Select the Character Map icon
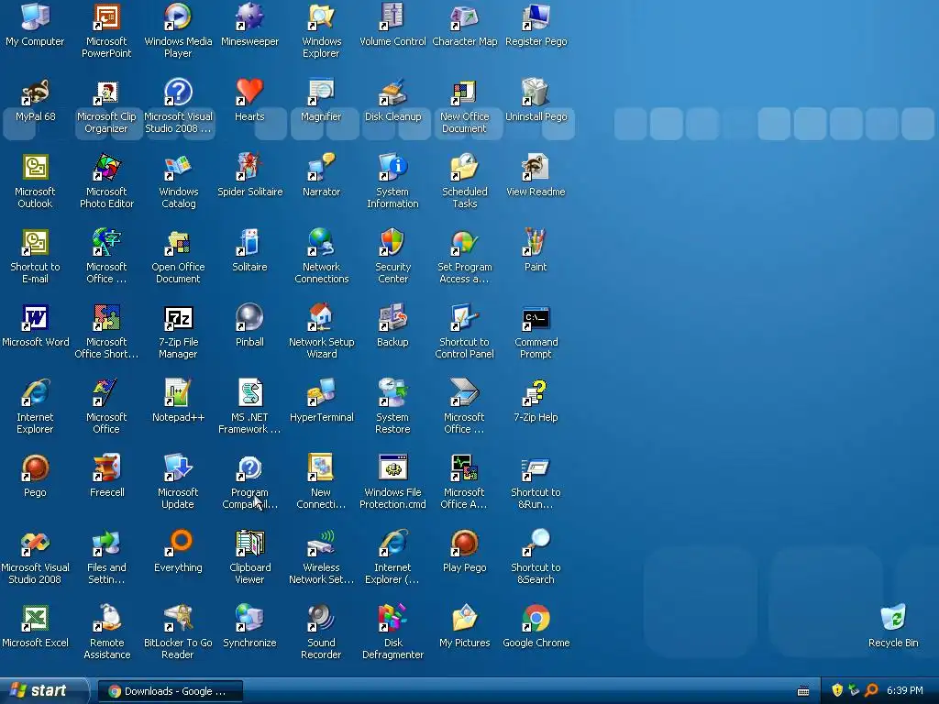Viewport: 939px width, 704px height. coord(465,16)
